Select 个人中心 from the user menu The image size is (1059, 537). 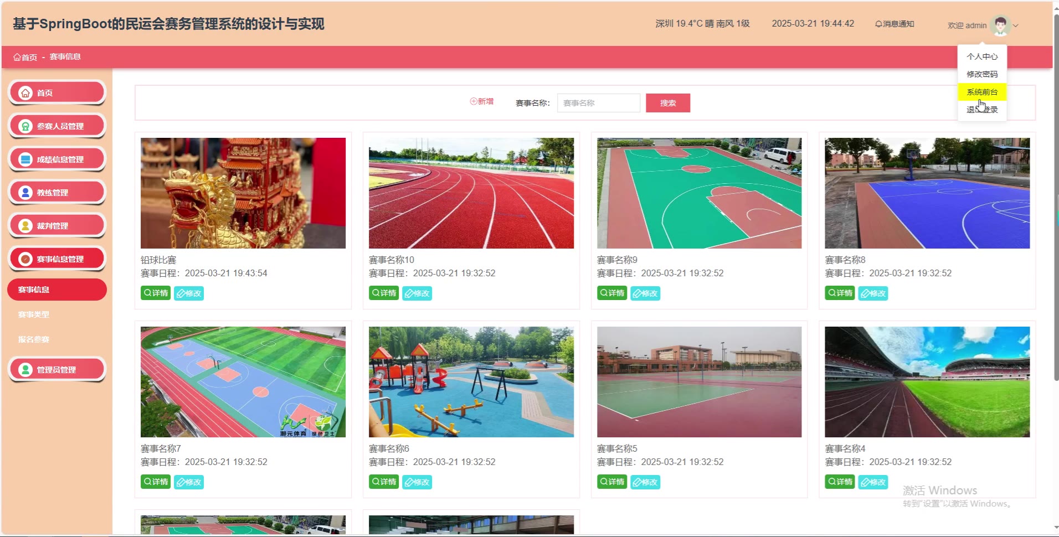coord(982,56)
